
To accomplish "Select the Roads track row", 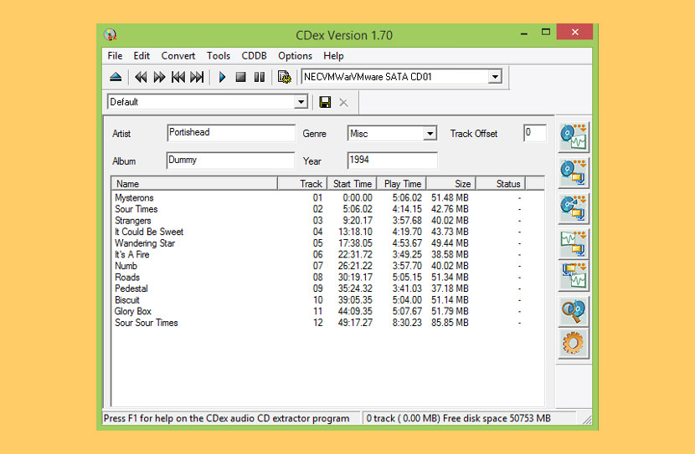I will [327, 277].
